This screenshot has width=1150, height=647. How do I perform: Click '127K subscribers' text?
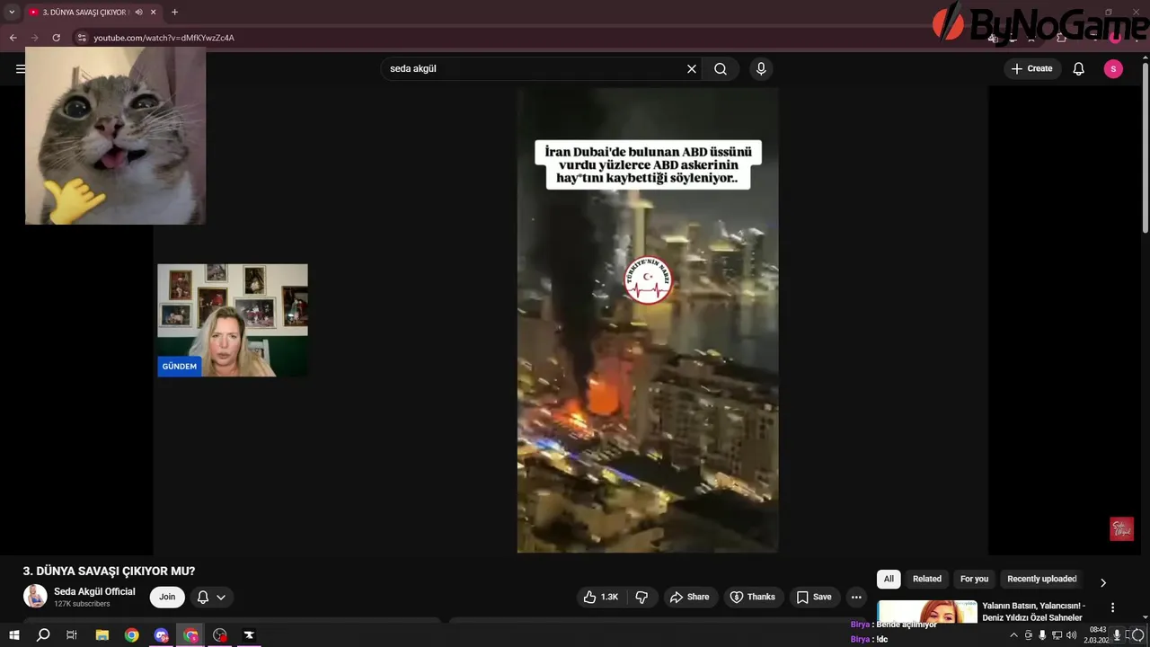click(x=82, y=604)
